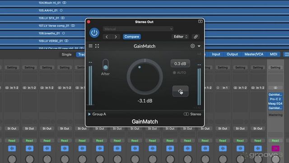
Task: Open the Editor view dropdown
Action: click(x=181, y=37)
